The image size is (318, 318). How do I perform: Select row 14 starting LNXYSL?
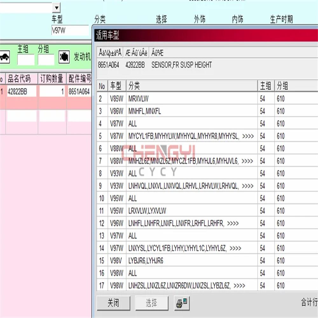207,248
